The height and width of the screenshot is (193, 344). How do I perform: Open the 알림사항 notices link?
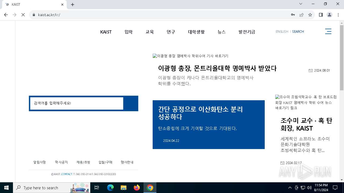click(40, 162)
